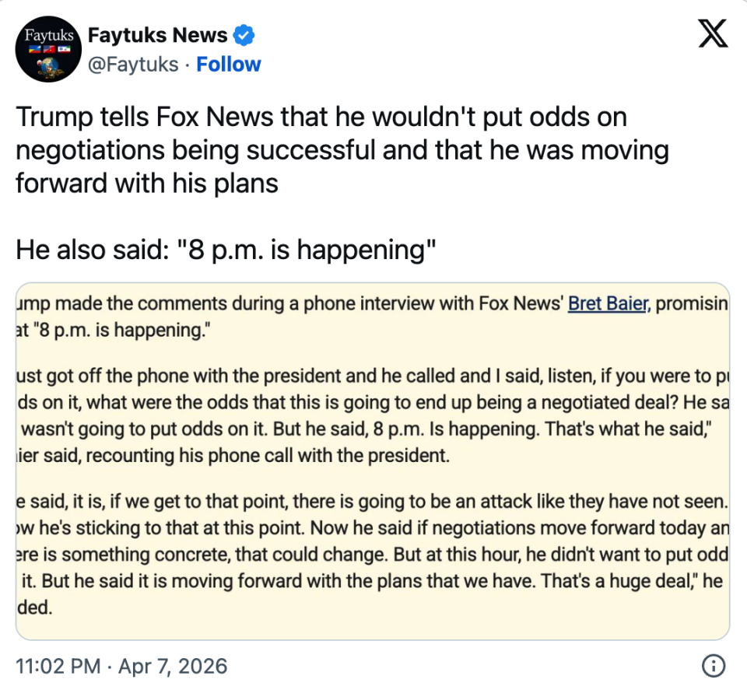
Task: Click the info icon beside the timestamp
Action: (x=713, y=666)
